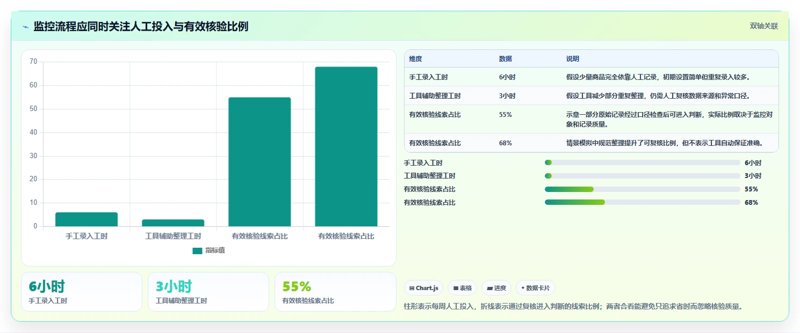
Task: Click the 手工录入工时 x-axis label
Action: [x=87, y=236]
